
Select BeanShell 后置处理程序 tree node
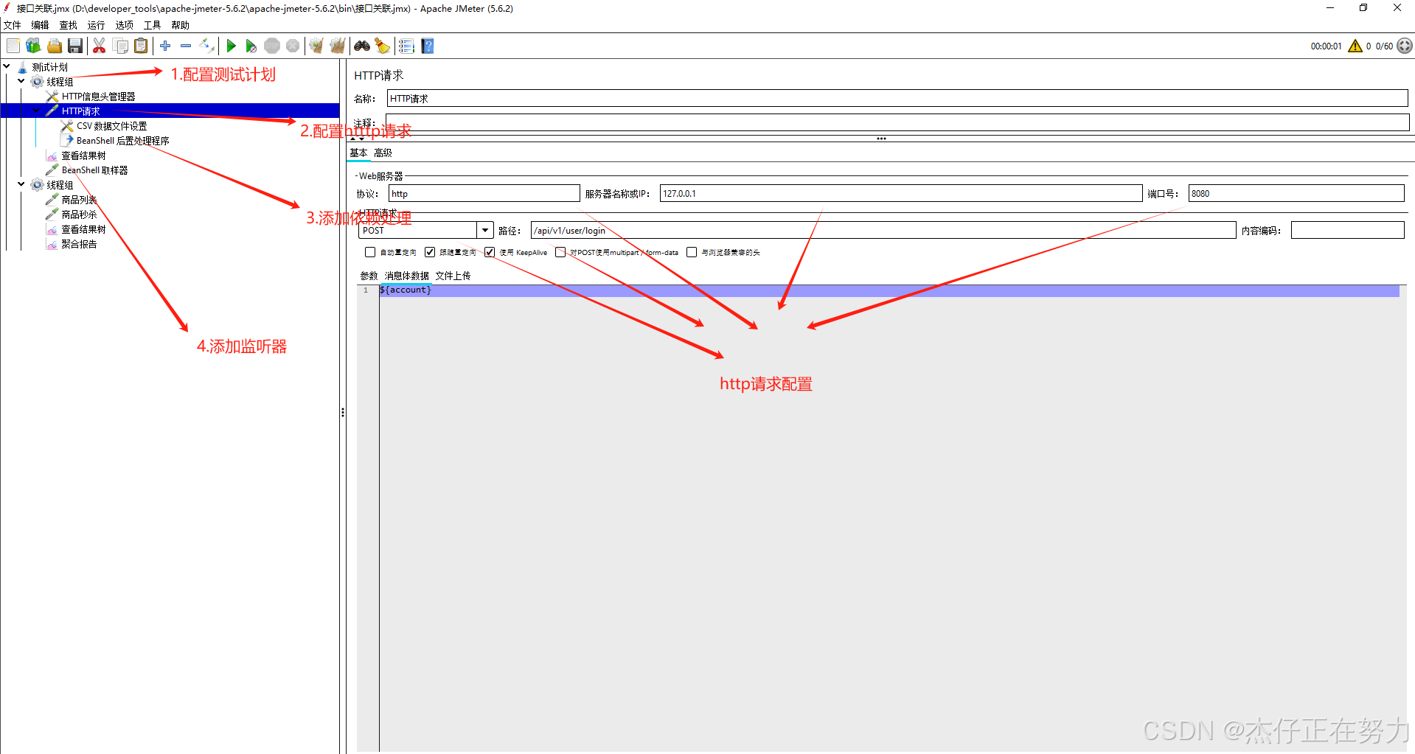point(122,141)
